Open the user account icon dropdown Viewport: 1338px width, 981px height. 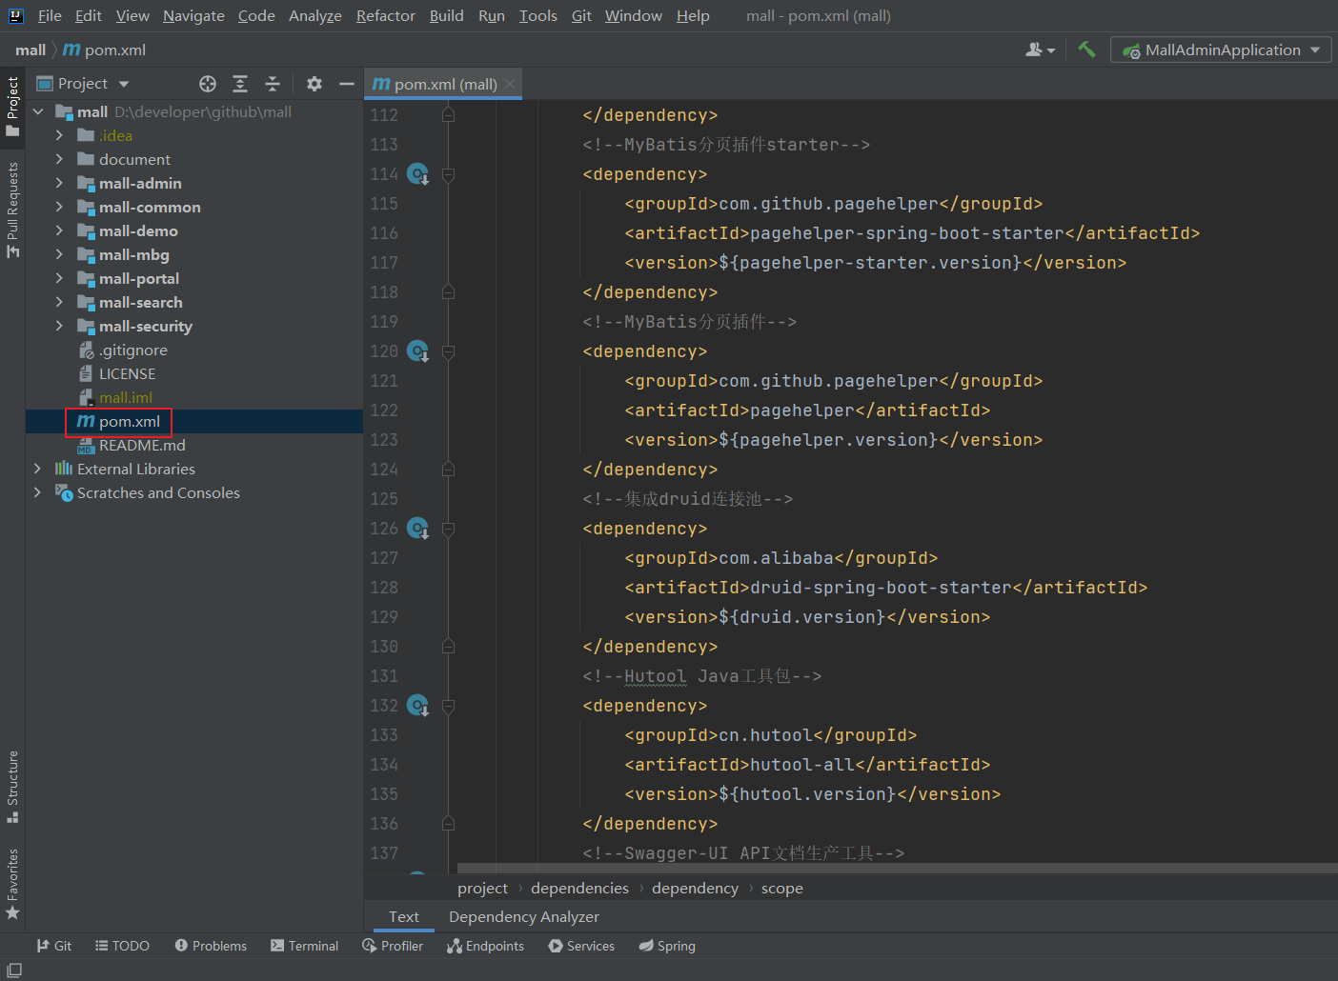(x=1039, y=50)
